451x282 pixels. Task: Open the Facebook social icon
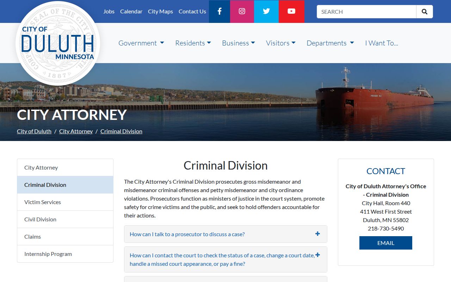coord(219,11)
